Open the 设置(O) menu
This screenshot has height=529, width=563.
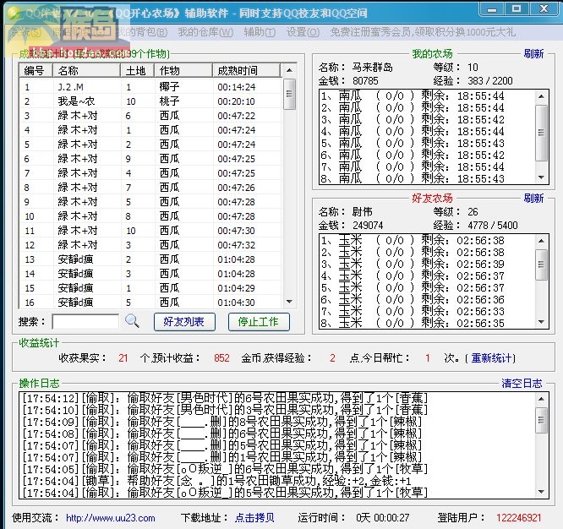coord(303,32)
